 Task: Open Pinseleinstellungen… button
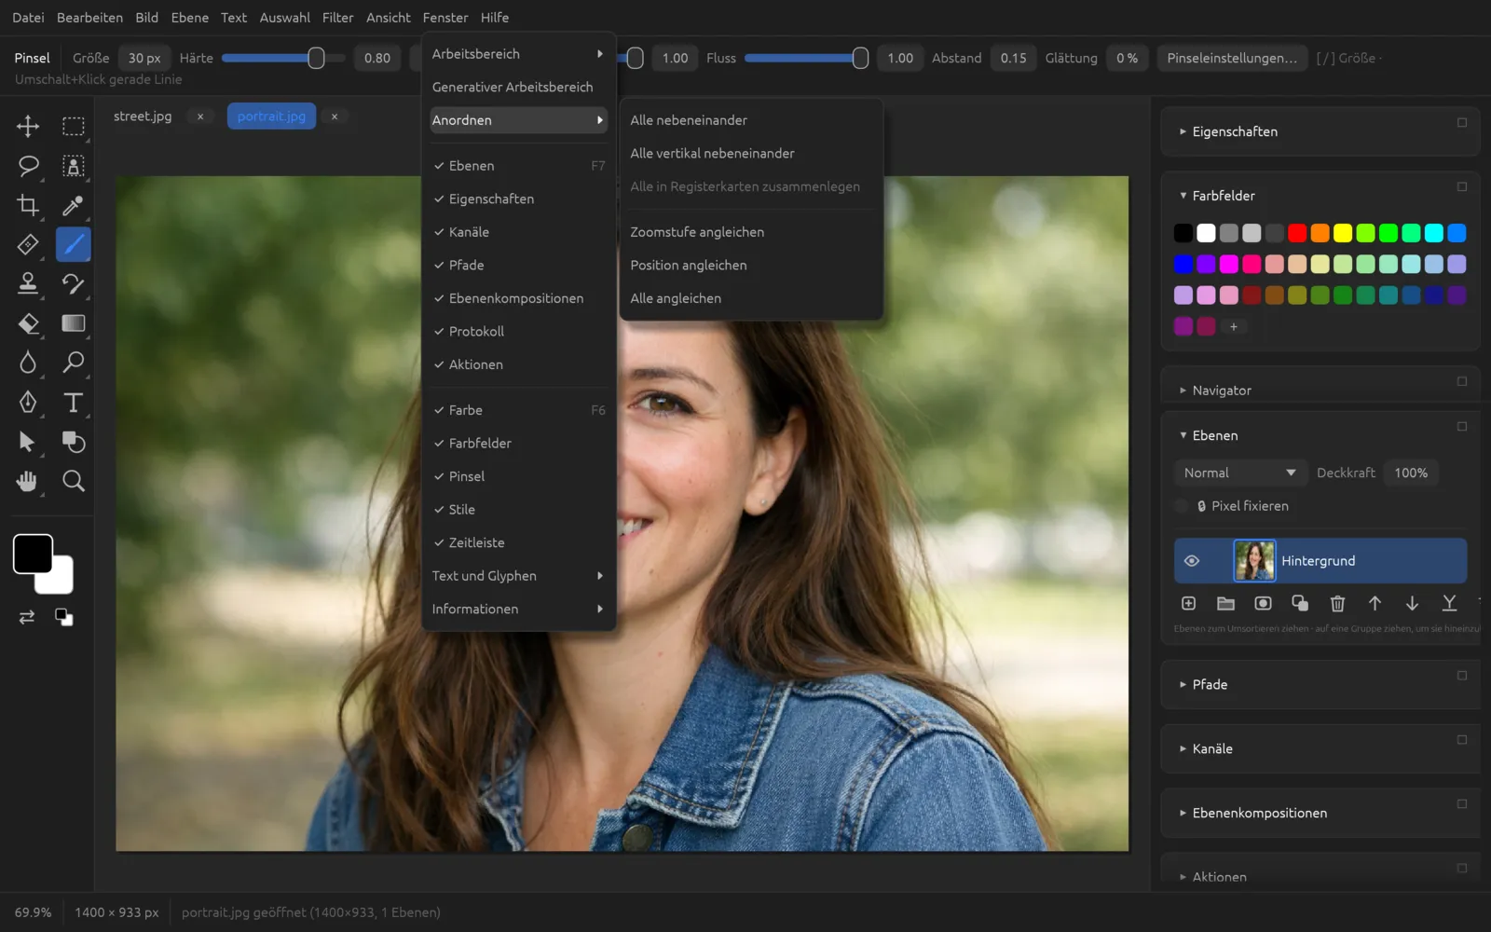[1232, 58]
